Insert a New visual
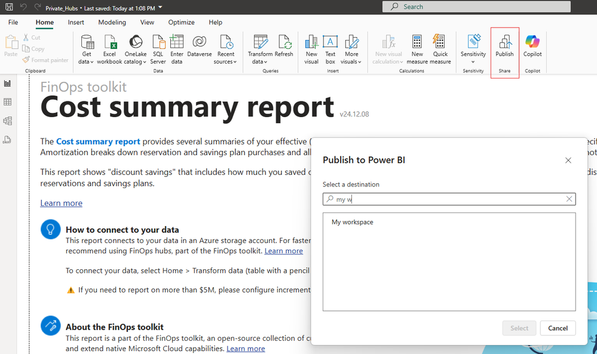 point(311,50)
